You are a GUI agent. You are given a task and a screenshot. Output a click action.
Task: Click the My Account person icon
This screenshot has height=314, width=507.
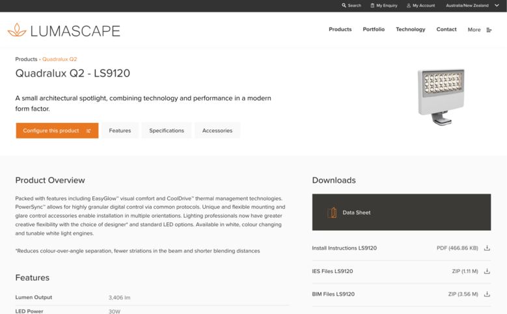tap(409, 5)
